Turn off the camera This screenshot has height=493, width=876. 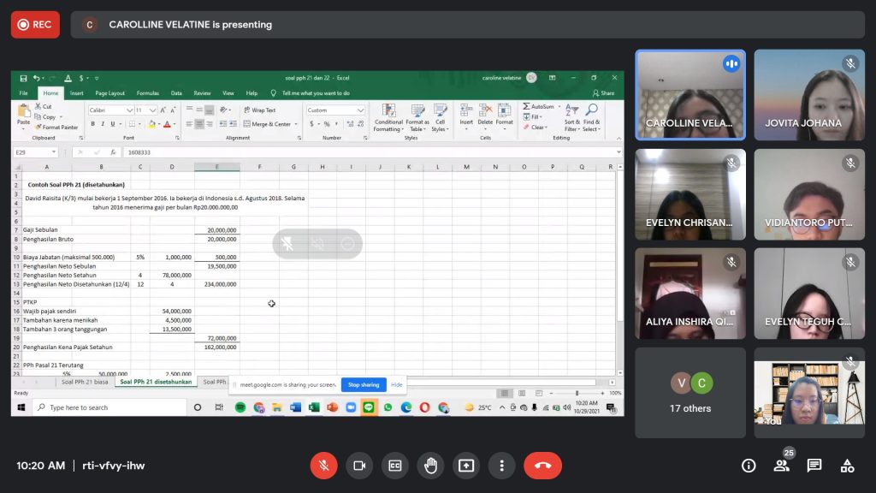(359, 466)
